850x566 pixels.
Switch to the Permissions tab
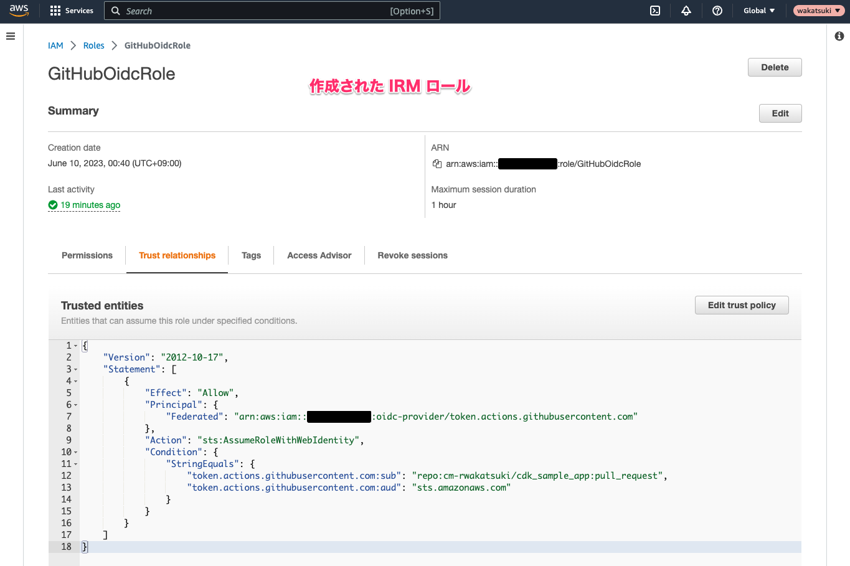click(87, 255)
